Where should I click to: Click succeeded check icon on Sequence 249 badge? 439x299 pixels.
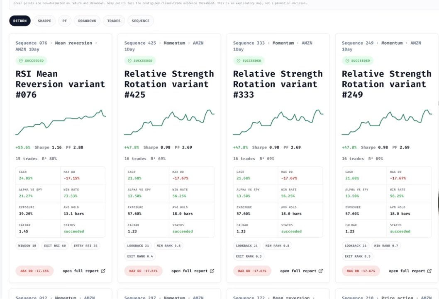click(347, 60)
